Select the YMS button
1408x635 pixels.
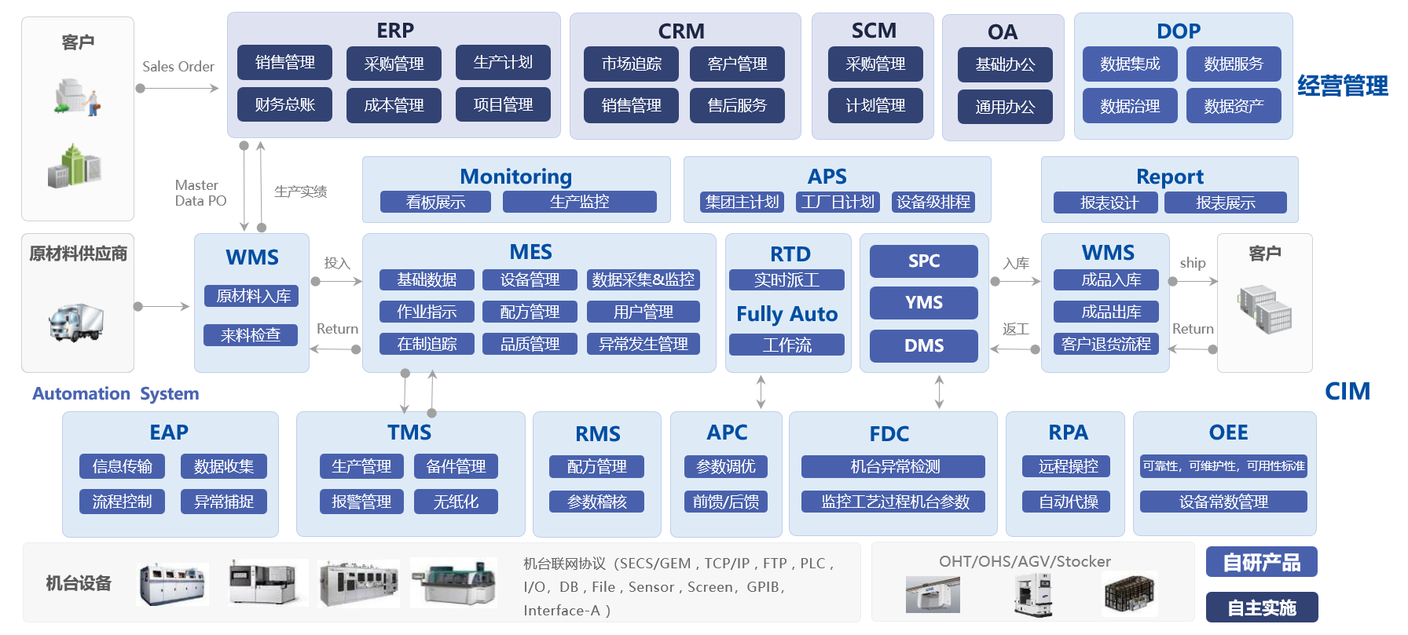923,303
